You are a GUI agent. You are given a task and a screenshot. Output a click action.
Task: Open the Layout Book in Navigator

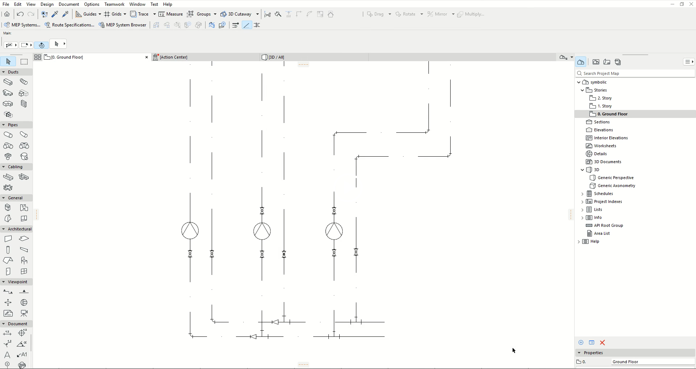607,62
